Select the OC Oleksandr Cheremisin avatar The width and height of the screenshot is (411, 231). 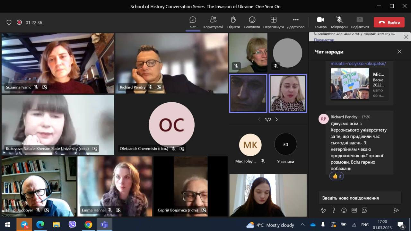point(171,125)
